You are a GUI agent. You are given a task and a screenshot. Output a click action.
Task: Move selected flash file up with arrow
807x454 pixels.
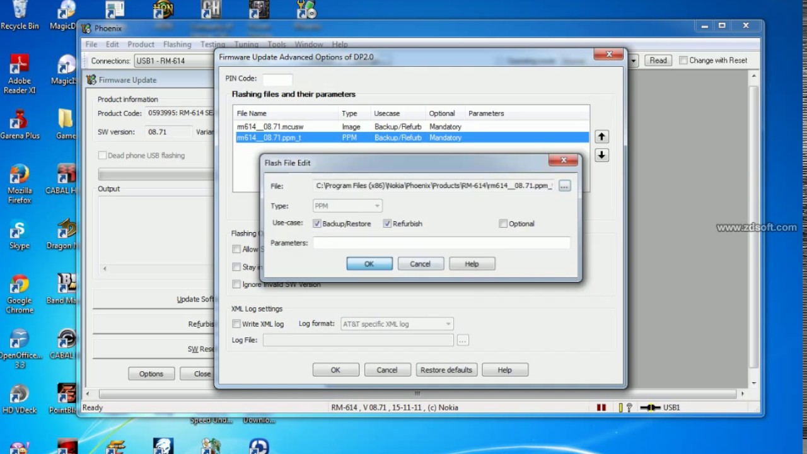(601, 137)
